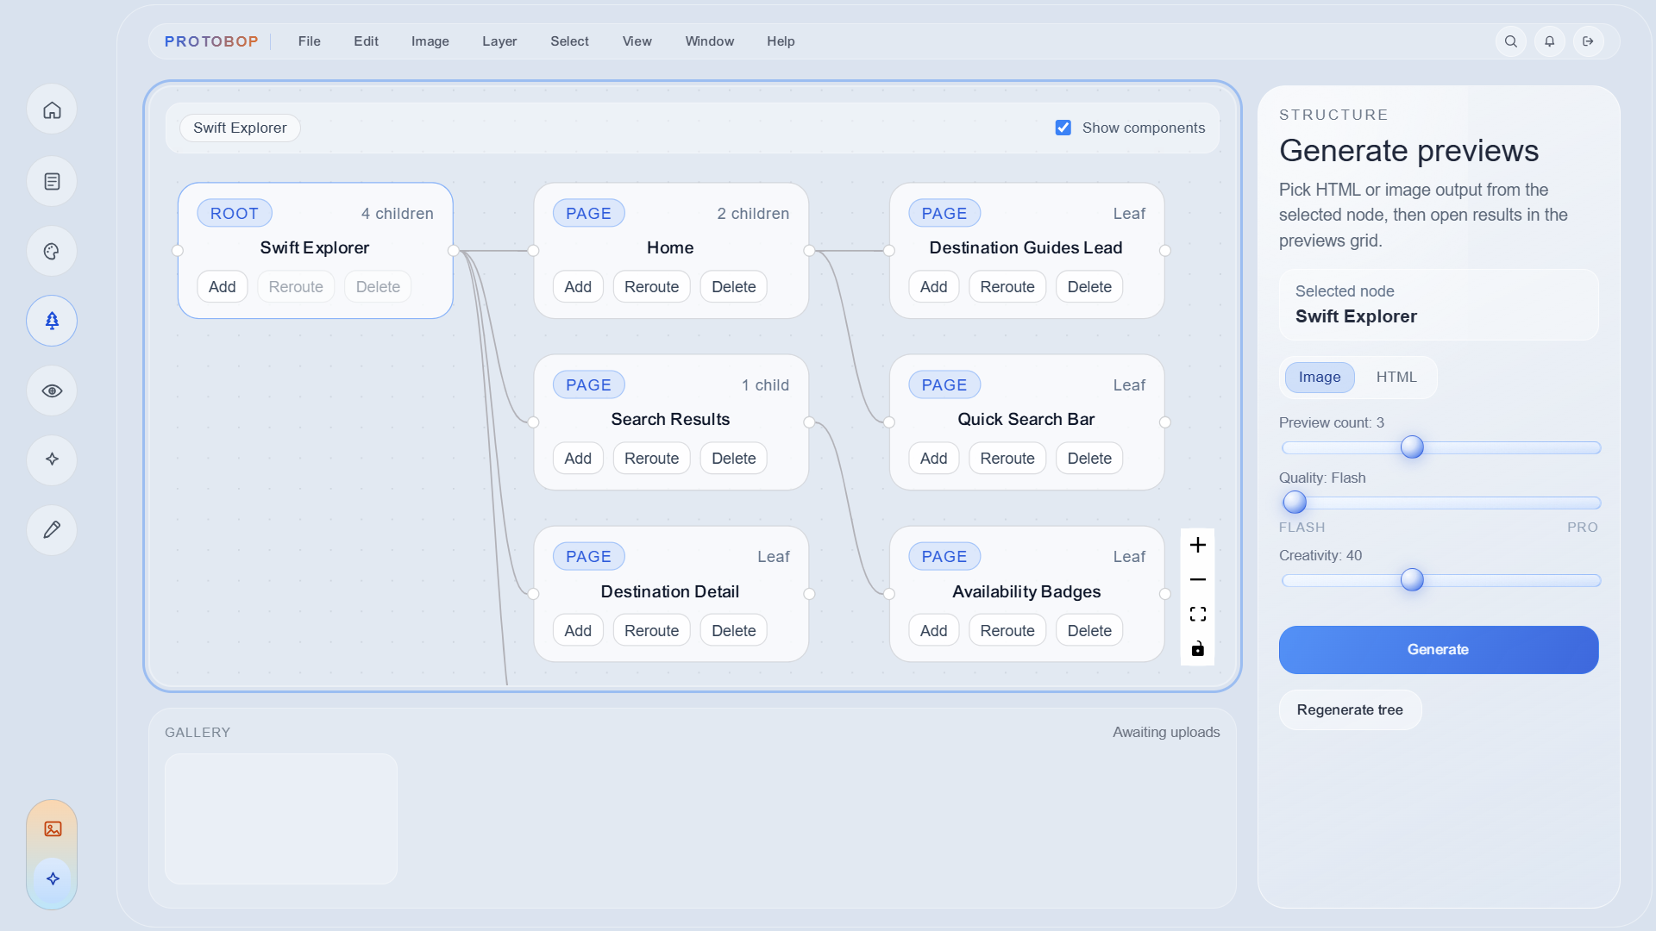
Task: Switch output type to HTML
Action: pyautogui.click(x=1396, y=378)
